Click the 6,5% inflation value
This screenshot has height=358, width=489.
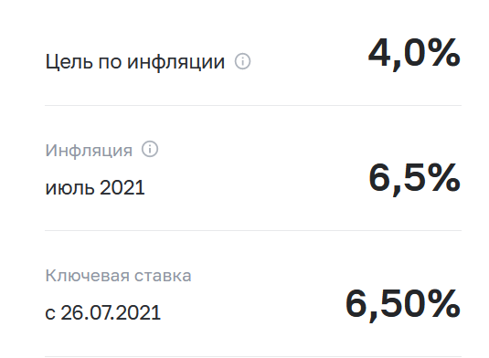[414, 179]
